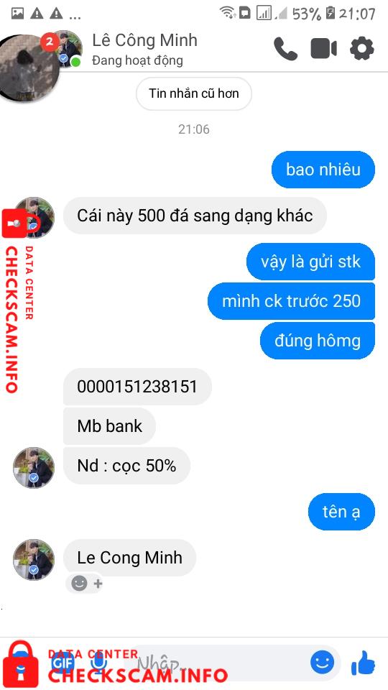Open conversation settings gear

pos(361,48)
